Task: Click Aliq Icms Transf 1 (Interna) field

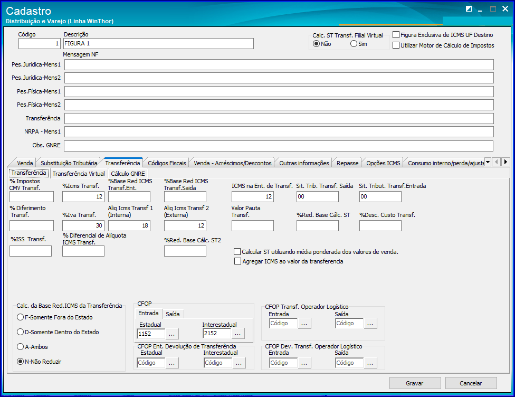Action: click(129, 225)
